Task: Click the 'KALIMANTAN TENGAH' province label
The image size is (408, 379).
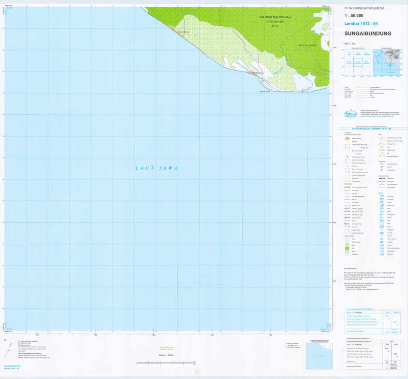Action: [x=275, y=17]
